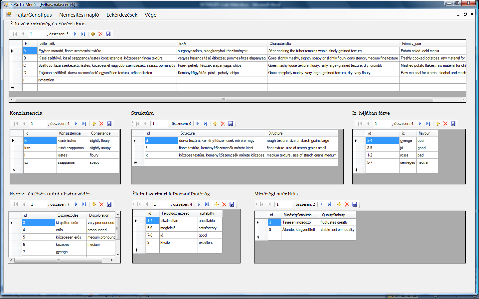Delete row in Élelmiszeripari felhasználhatóság navigator
Image resolution: width=479 pixels, height=299 pixels.
(224, 204)
